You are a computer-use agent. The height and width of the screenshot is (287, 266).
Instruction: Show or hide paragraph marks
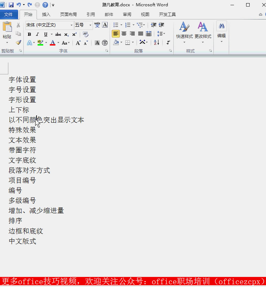point(168,42)
